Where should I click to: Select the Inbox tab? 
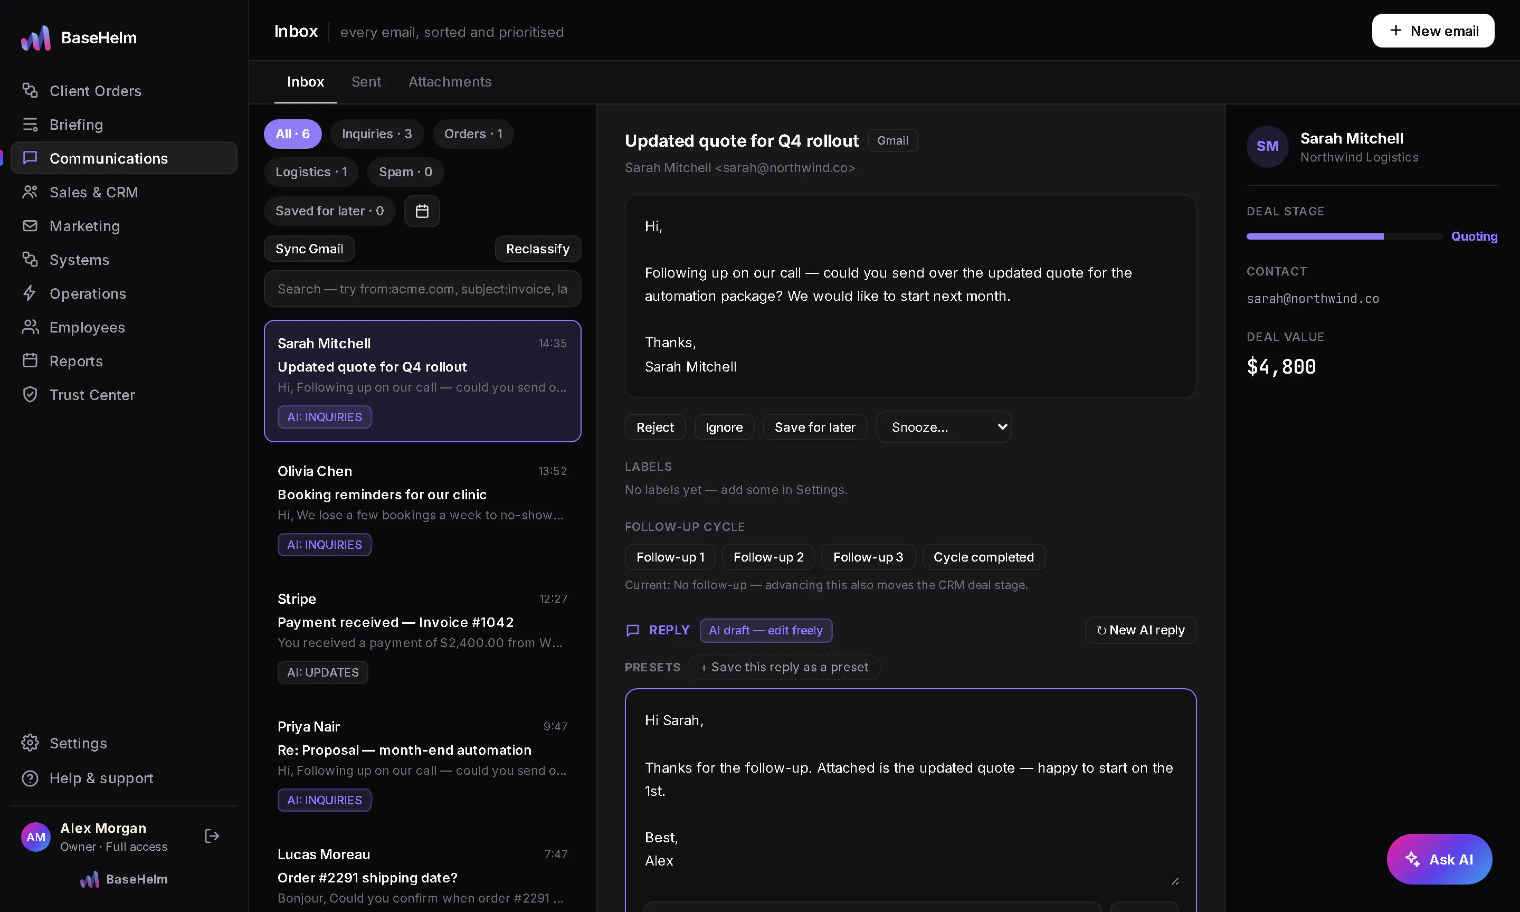(306, 82)
